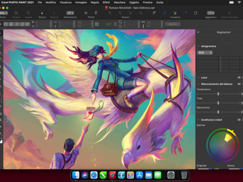Viewport: 243px width, 182px height.
Task: Collapse the Istogramma section
Action: click(x=198, y=46)
